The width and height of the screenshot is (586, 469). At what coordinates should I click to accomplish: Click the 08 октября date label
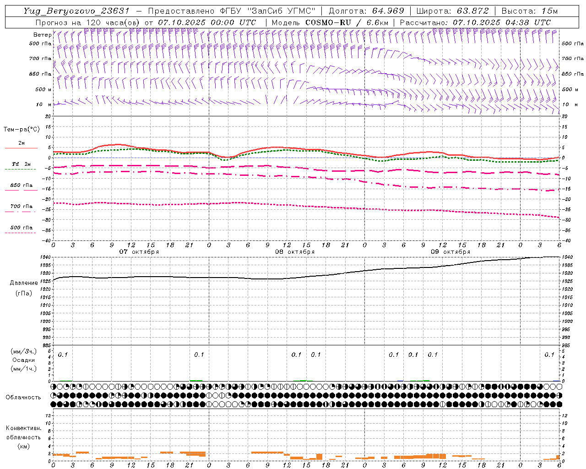(295, 252)
